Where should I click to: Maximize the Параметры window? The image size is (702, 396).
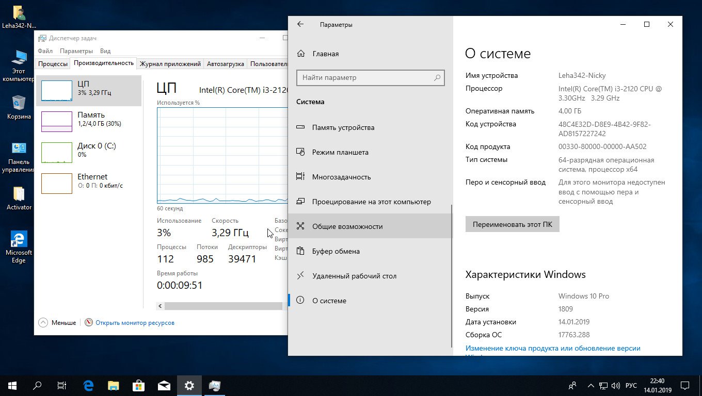click(647, 24)
